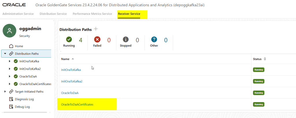Click the green Running checkmark status icon
Screen dimensions: 296x118
(x=69, y=40)
